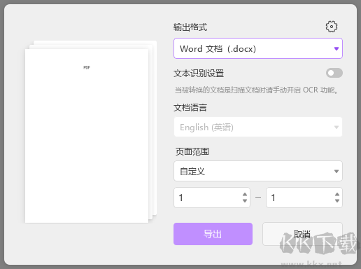Click the 输出格式 label
Viewport: 361px width, 269px height.
point(190,27)
